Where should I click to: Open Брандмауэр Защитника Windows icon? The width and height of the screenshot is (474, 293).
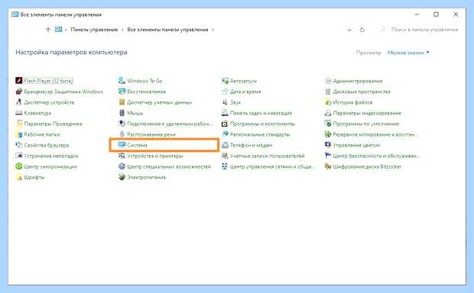19,92
